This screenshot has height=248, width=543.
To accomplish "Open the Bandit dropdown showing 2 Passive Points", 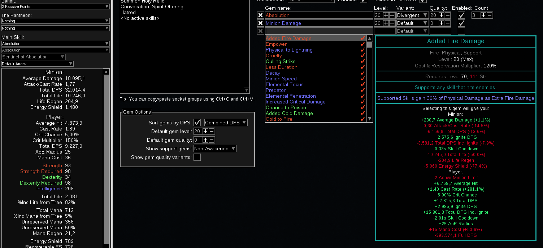I will pyautogui.click(x=56, y=6).
